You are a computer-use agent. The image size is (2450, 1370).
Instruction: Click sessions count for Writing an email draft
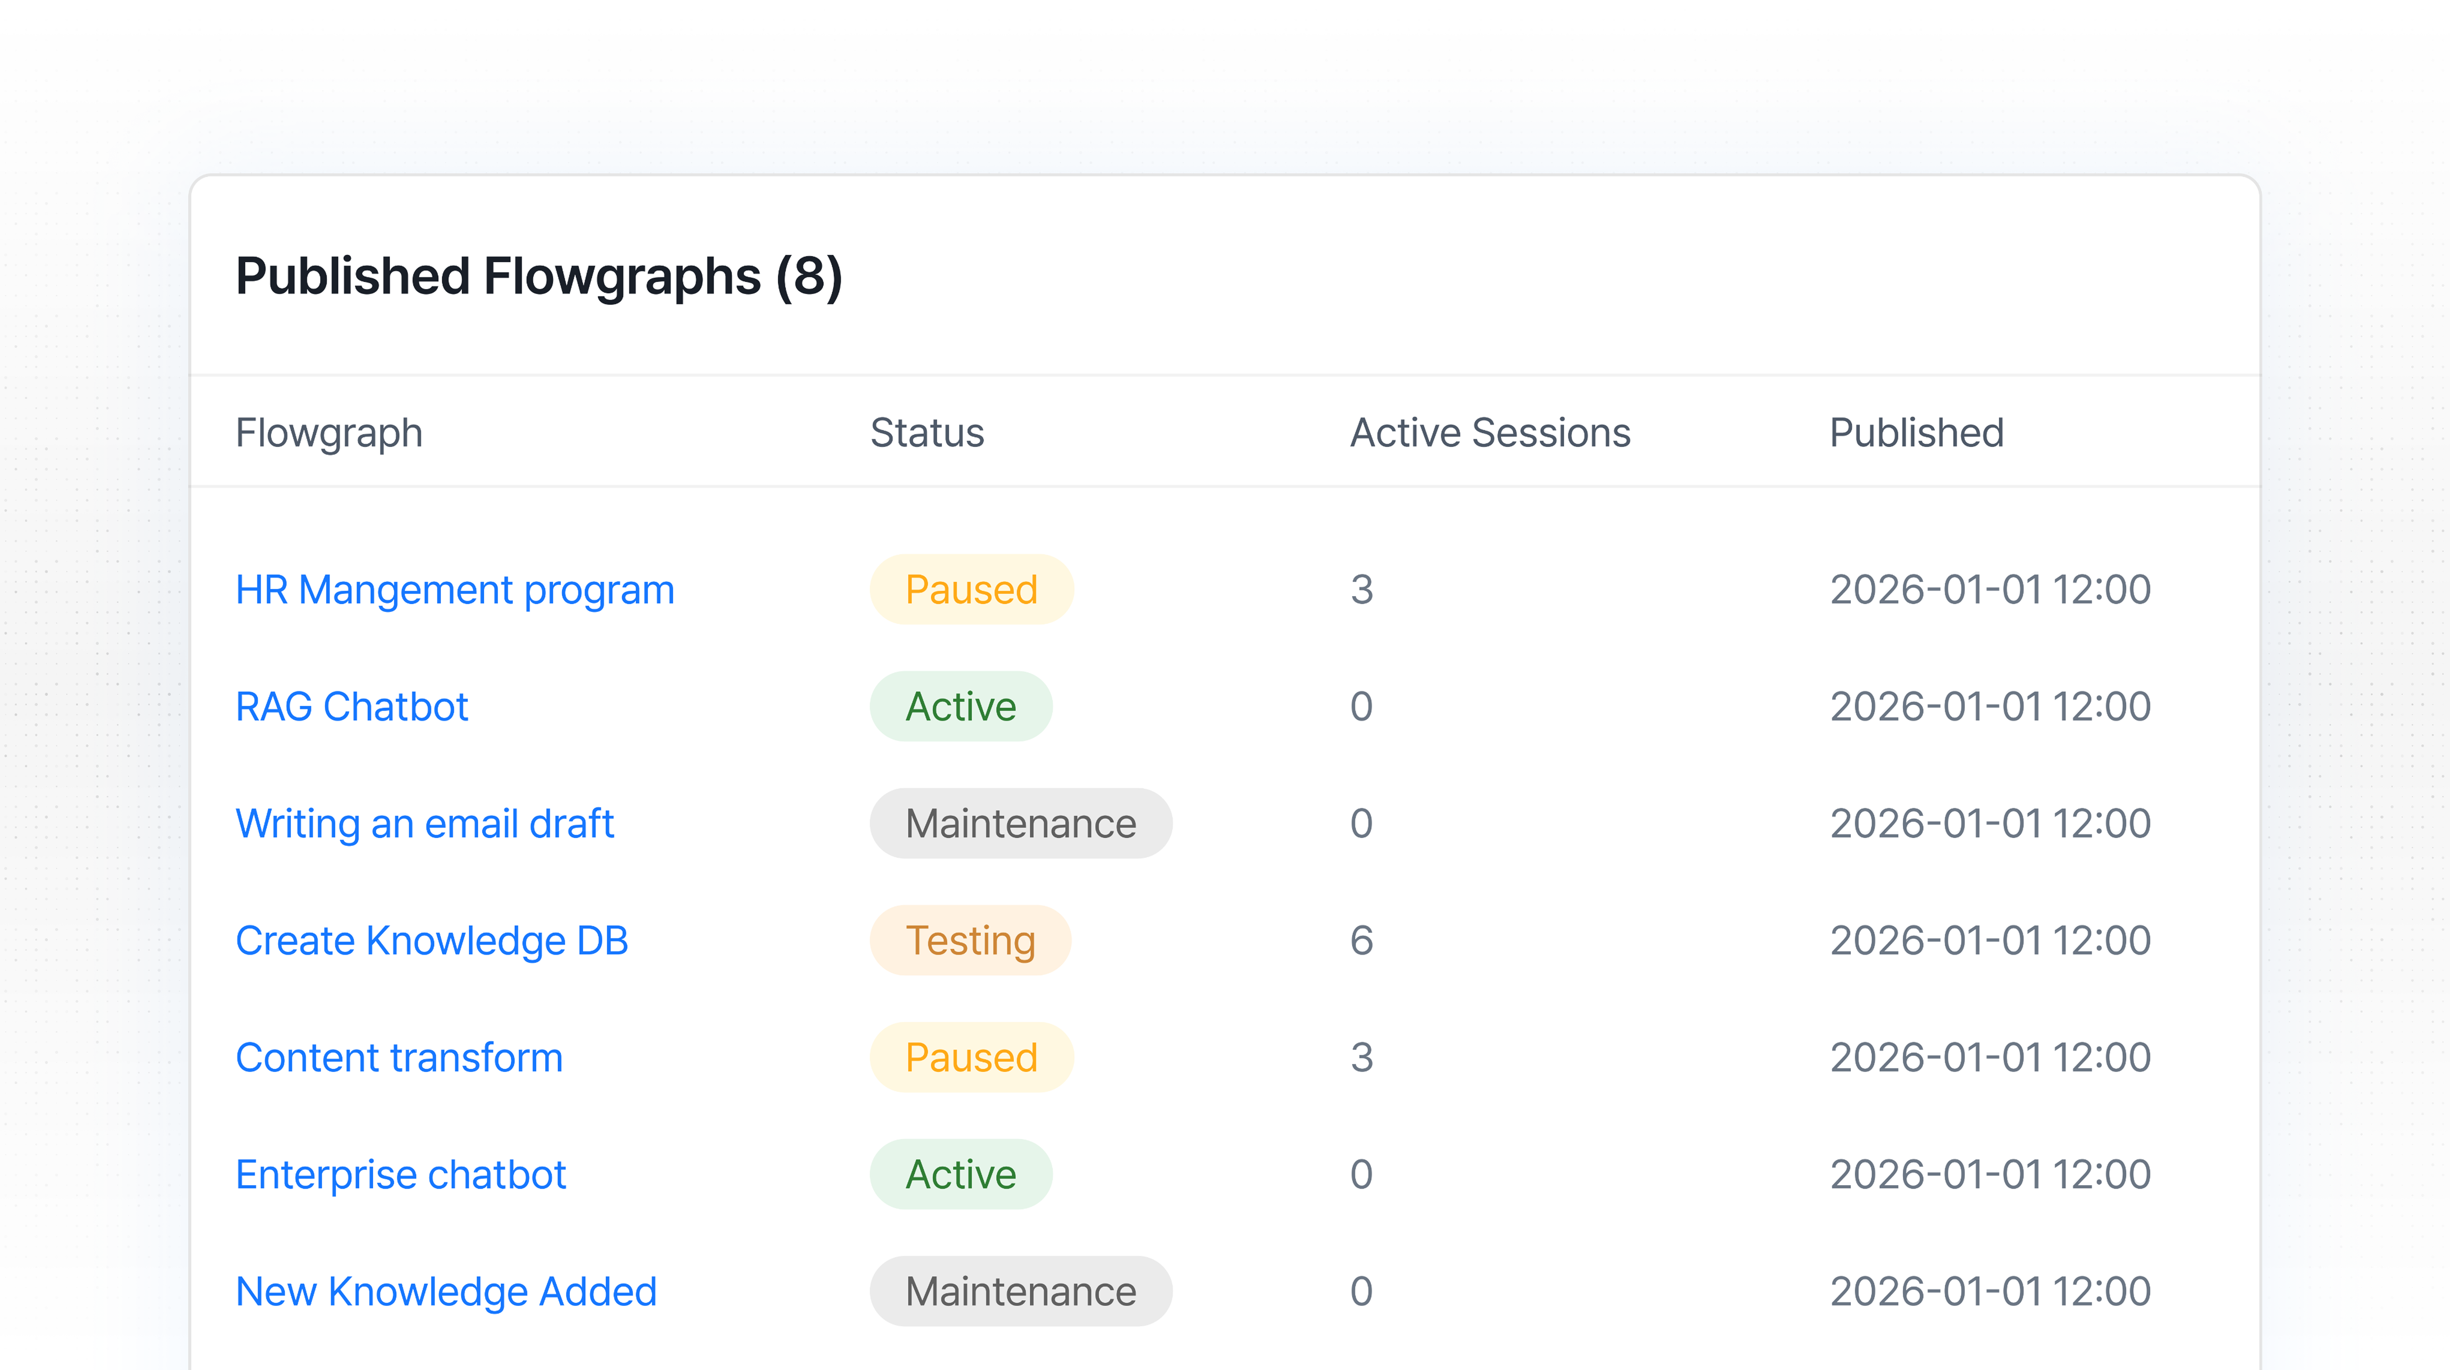(x=1362, y=823)
